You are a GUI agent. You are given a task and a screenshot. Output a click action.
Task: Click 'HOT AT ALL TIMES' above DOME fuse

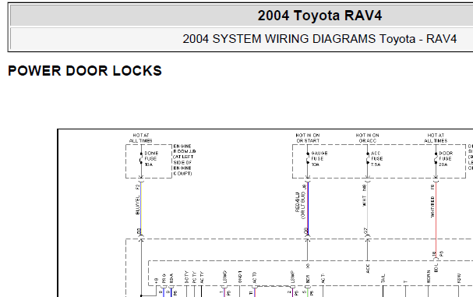point(140,138)
